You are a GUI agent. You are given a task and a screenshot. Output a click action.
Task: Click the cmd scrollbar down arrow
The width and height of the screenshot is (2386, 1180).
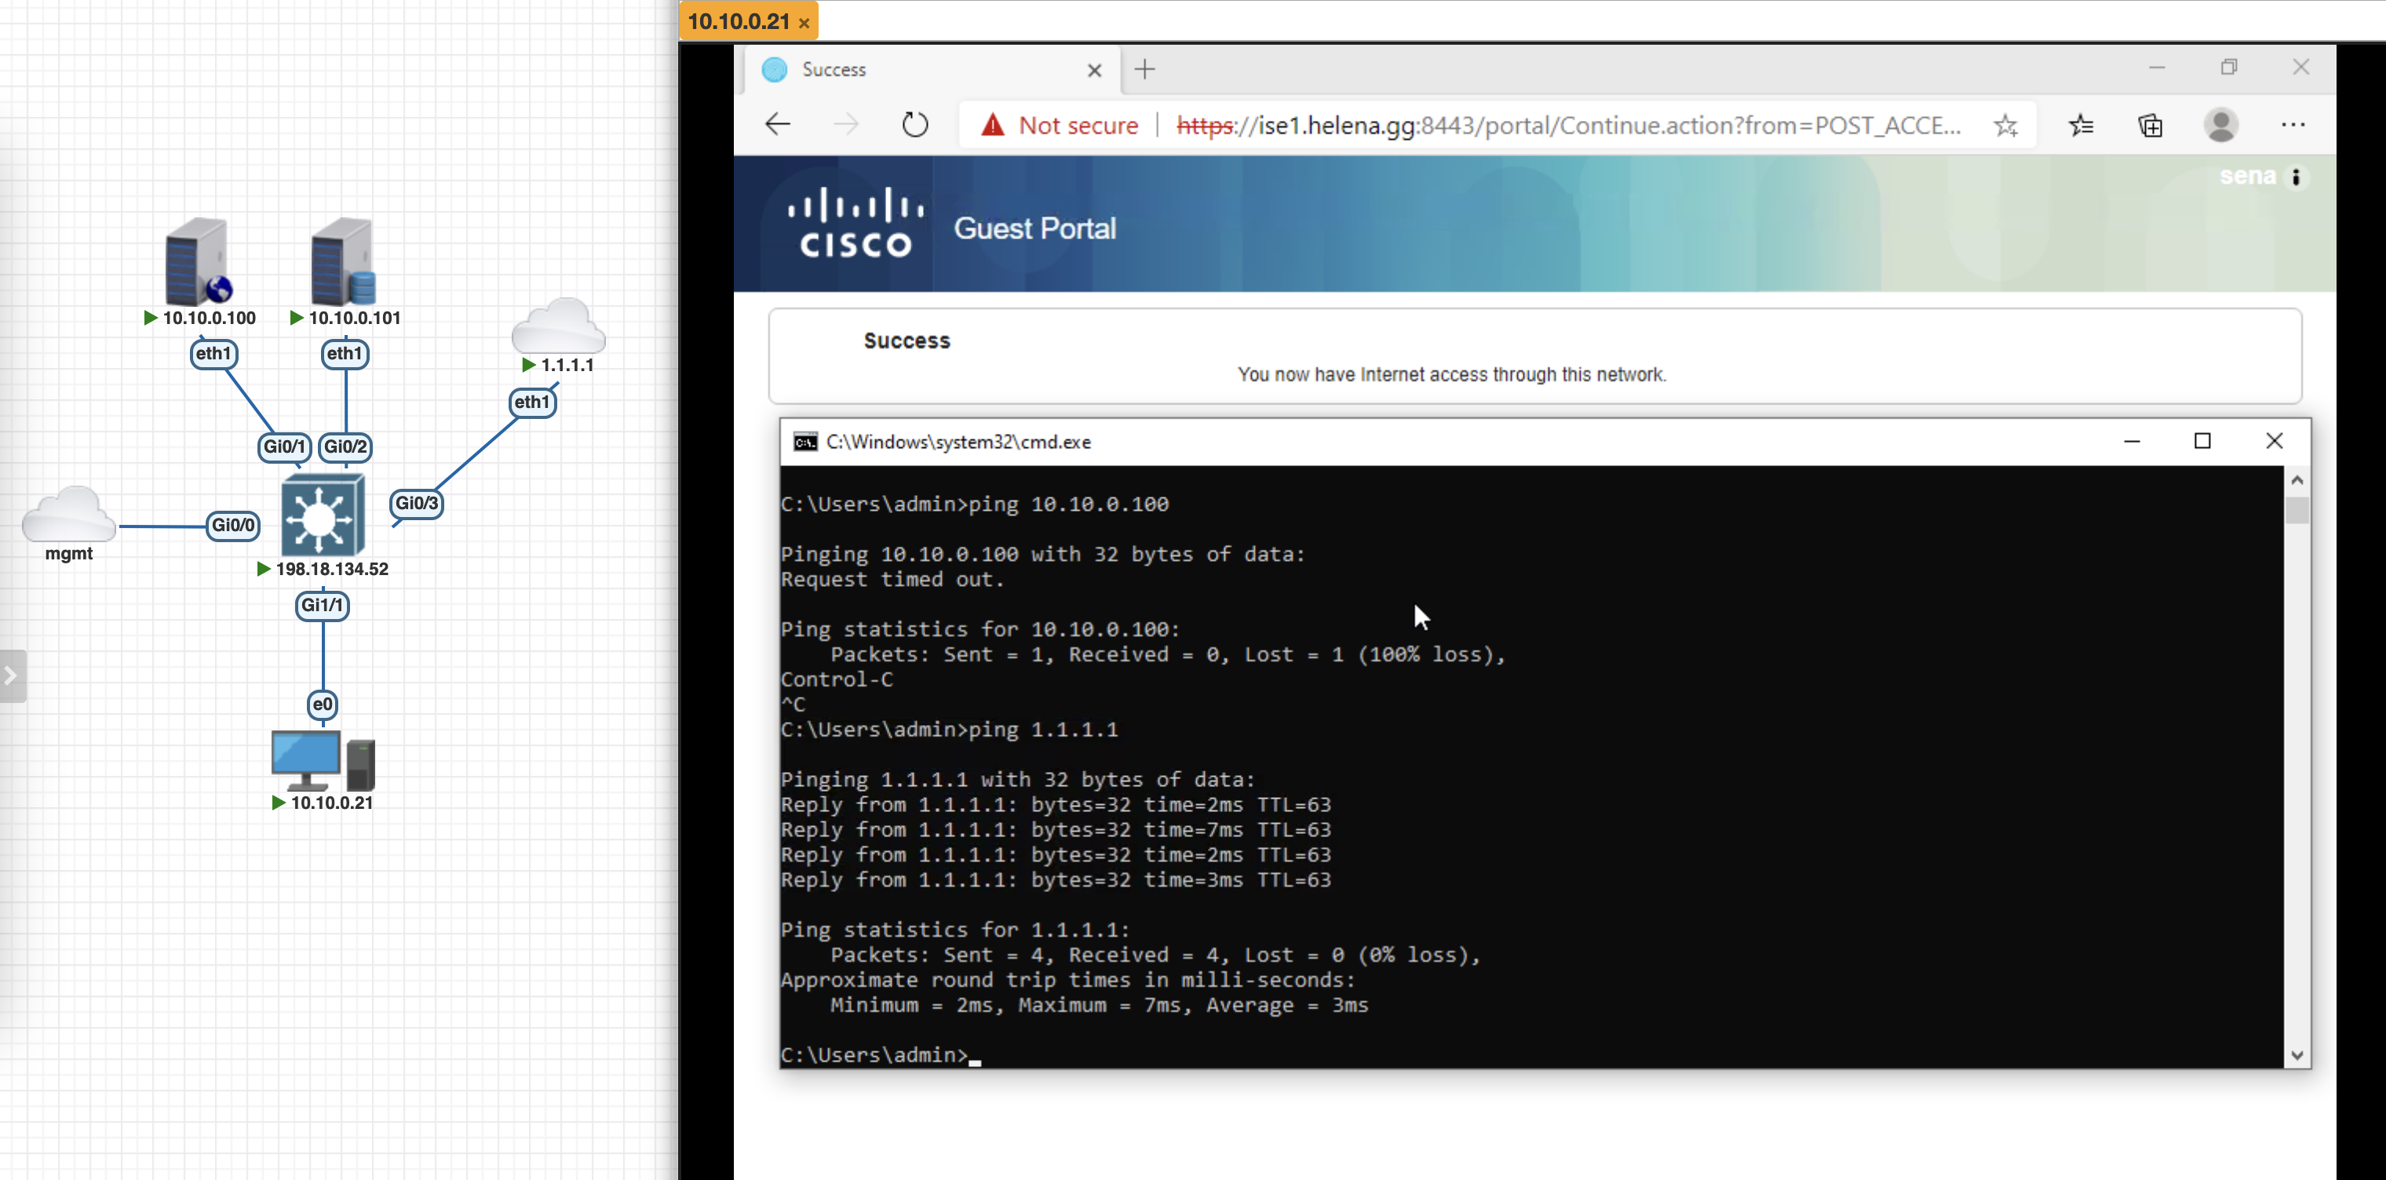[x=2297, y=1055]
